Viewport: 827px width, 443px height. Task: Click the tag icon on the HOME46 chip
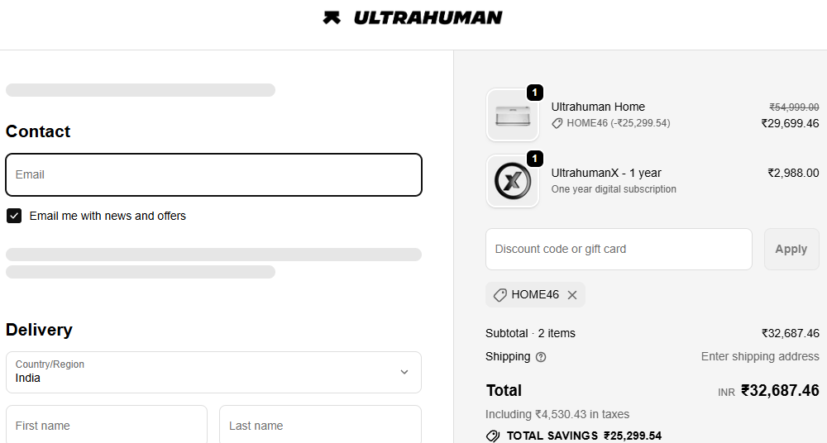pos(500,295)
